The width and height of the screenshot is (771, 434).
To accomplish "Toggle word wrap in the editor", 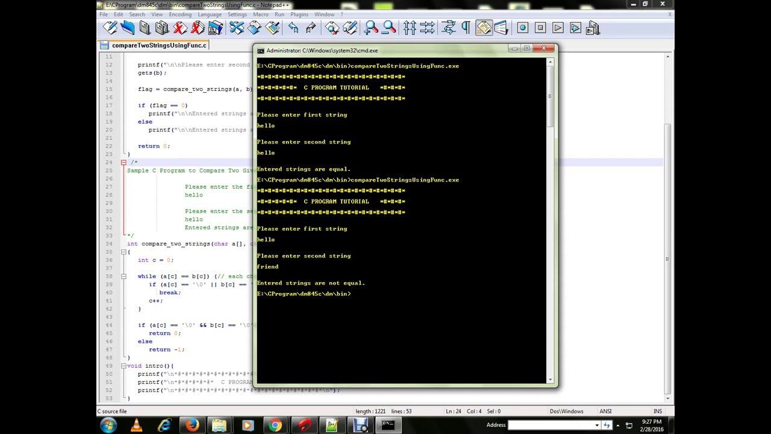I will coord(448,28).
